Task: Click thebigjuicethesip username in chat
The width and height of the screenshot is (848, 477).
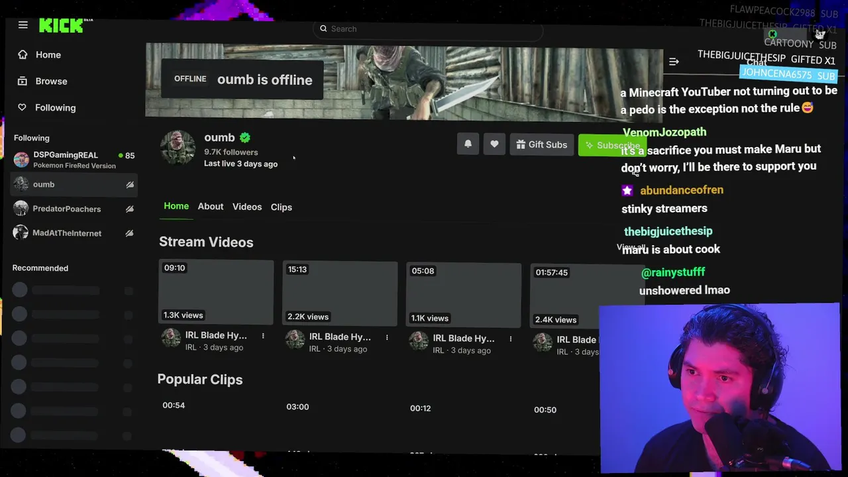Action: click(668, 231)
